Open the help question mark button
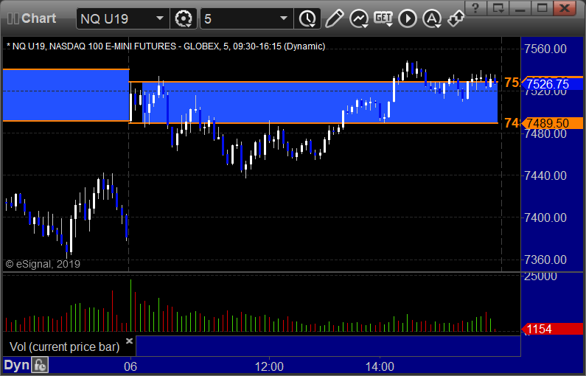586x376 pixels. (475, 8)
